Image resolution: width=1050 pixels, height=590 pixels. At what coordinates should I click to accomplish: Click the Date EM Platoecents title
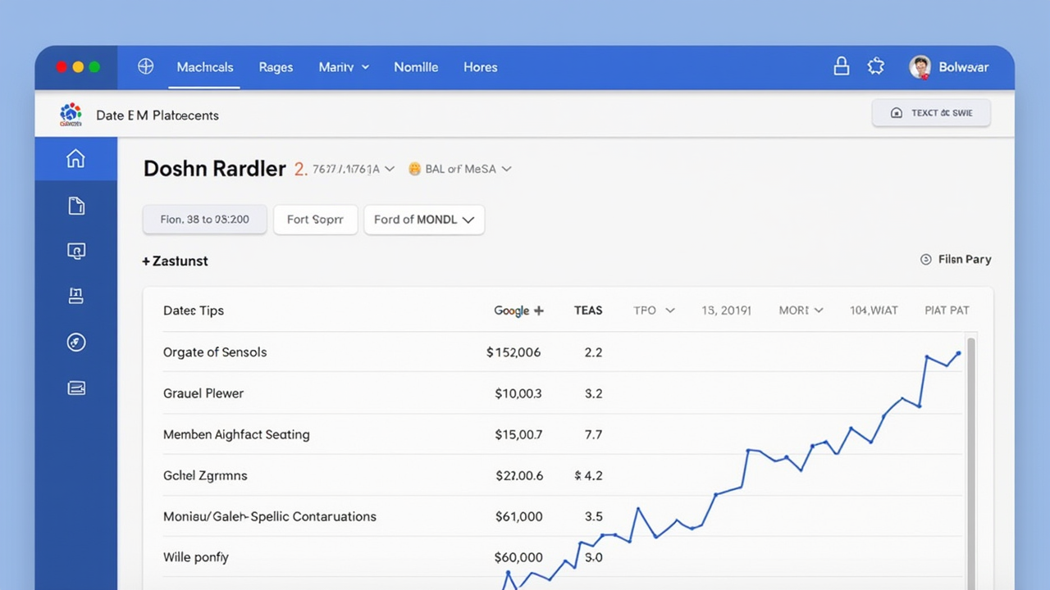coord(157,116)
